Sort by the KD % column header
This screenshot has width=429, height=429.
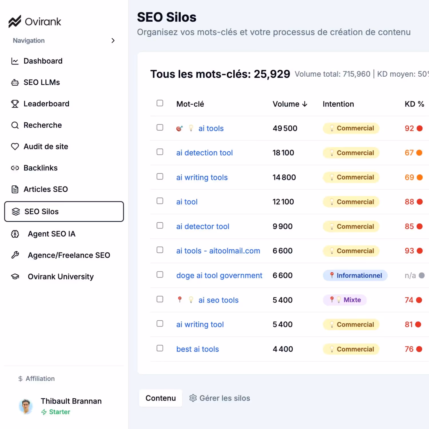tap(414, 104)
